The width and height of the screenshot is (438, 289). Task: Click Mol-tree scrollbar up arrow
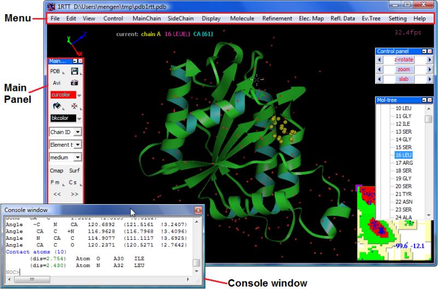point(429,108)
